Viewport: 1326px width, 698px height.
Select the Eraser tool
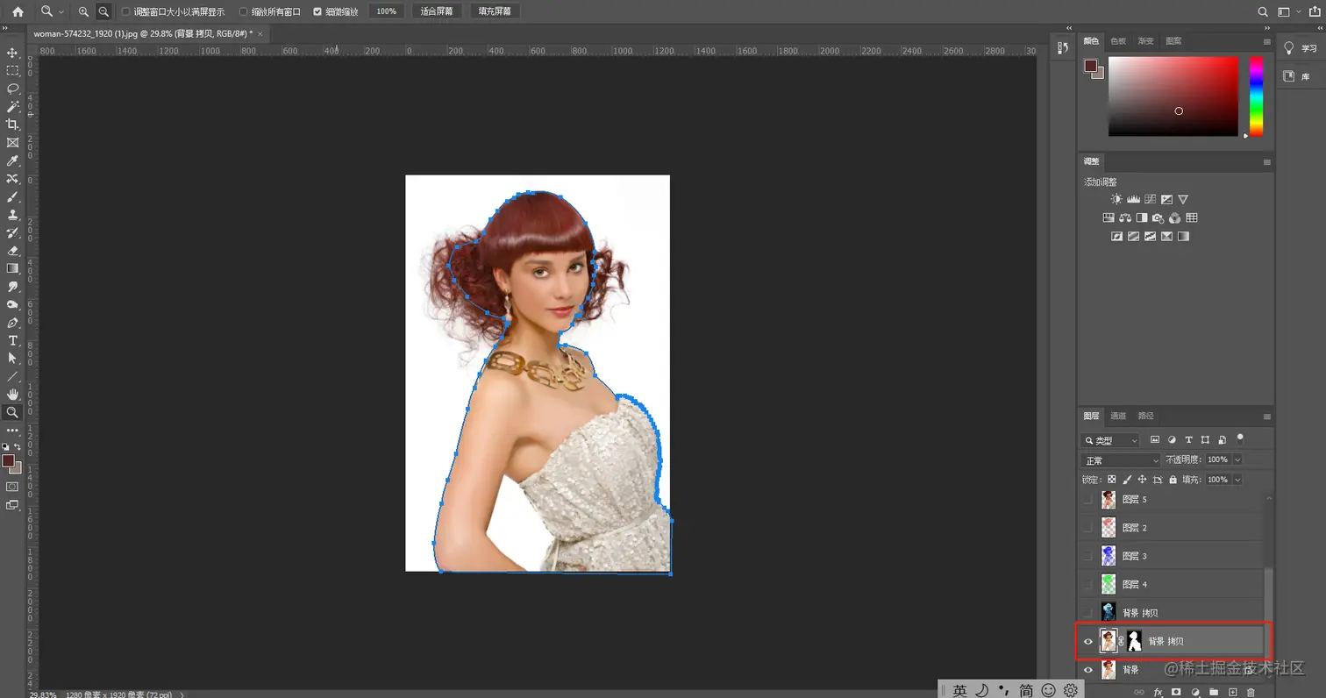coord(12,251)
